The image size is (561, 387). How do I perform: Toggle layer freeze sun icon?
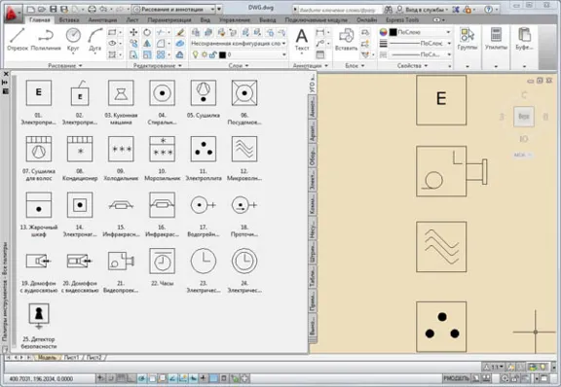click(x=204, y=54)
